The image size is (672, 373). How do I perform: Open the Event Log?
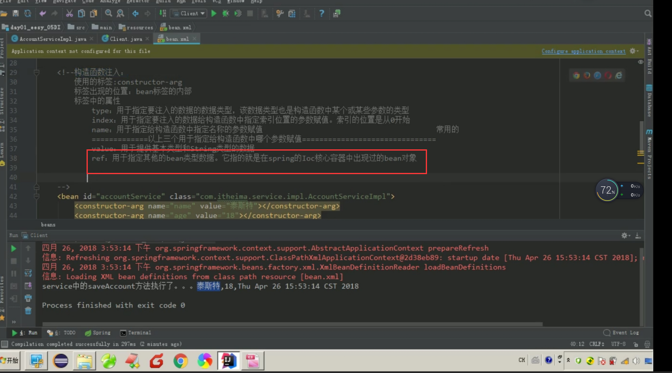(x=621, y=333)
